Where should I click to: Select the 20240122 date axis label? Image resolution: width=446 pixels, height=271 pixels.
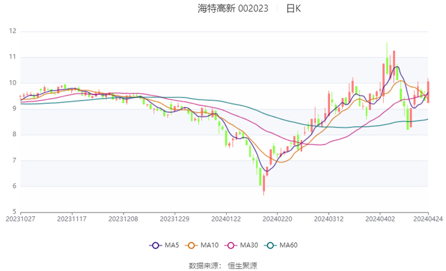[x=226, y=218]
